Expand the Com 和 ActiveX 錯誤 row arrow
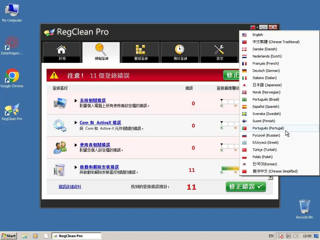This screenshot has width=320, height=240. pyautogui.click(x=76, y=122)
